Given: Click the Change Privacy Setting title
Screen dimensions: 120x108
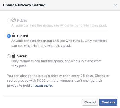Looking at the screenshot, I should click(24, 5).
